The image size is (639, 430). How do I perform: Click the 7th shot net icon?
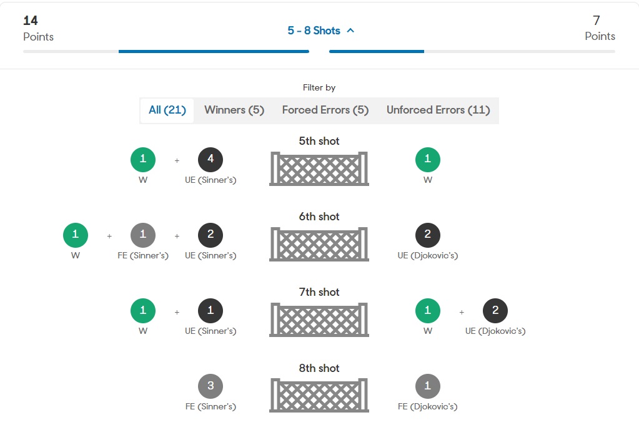(x=319, y=320)
